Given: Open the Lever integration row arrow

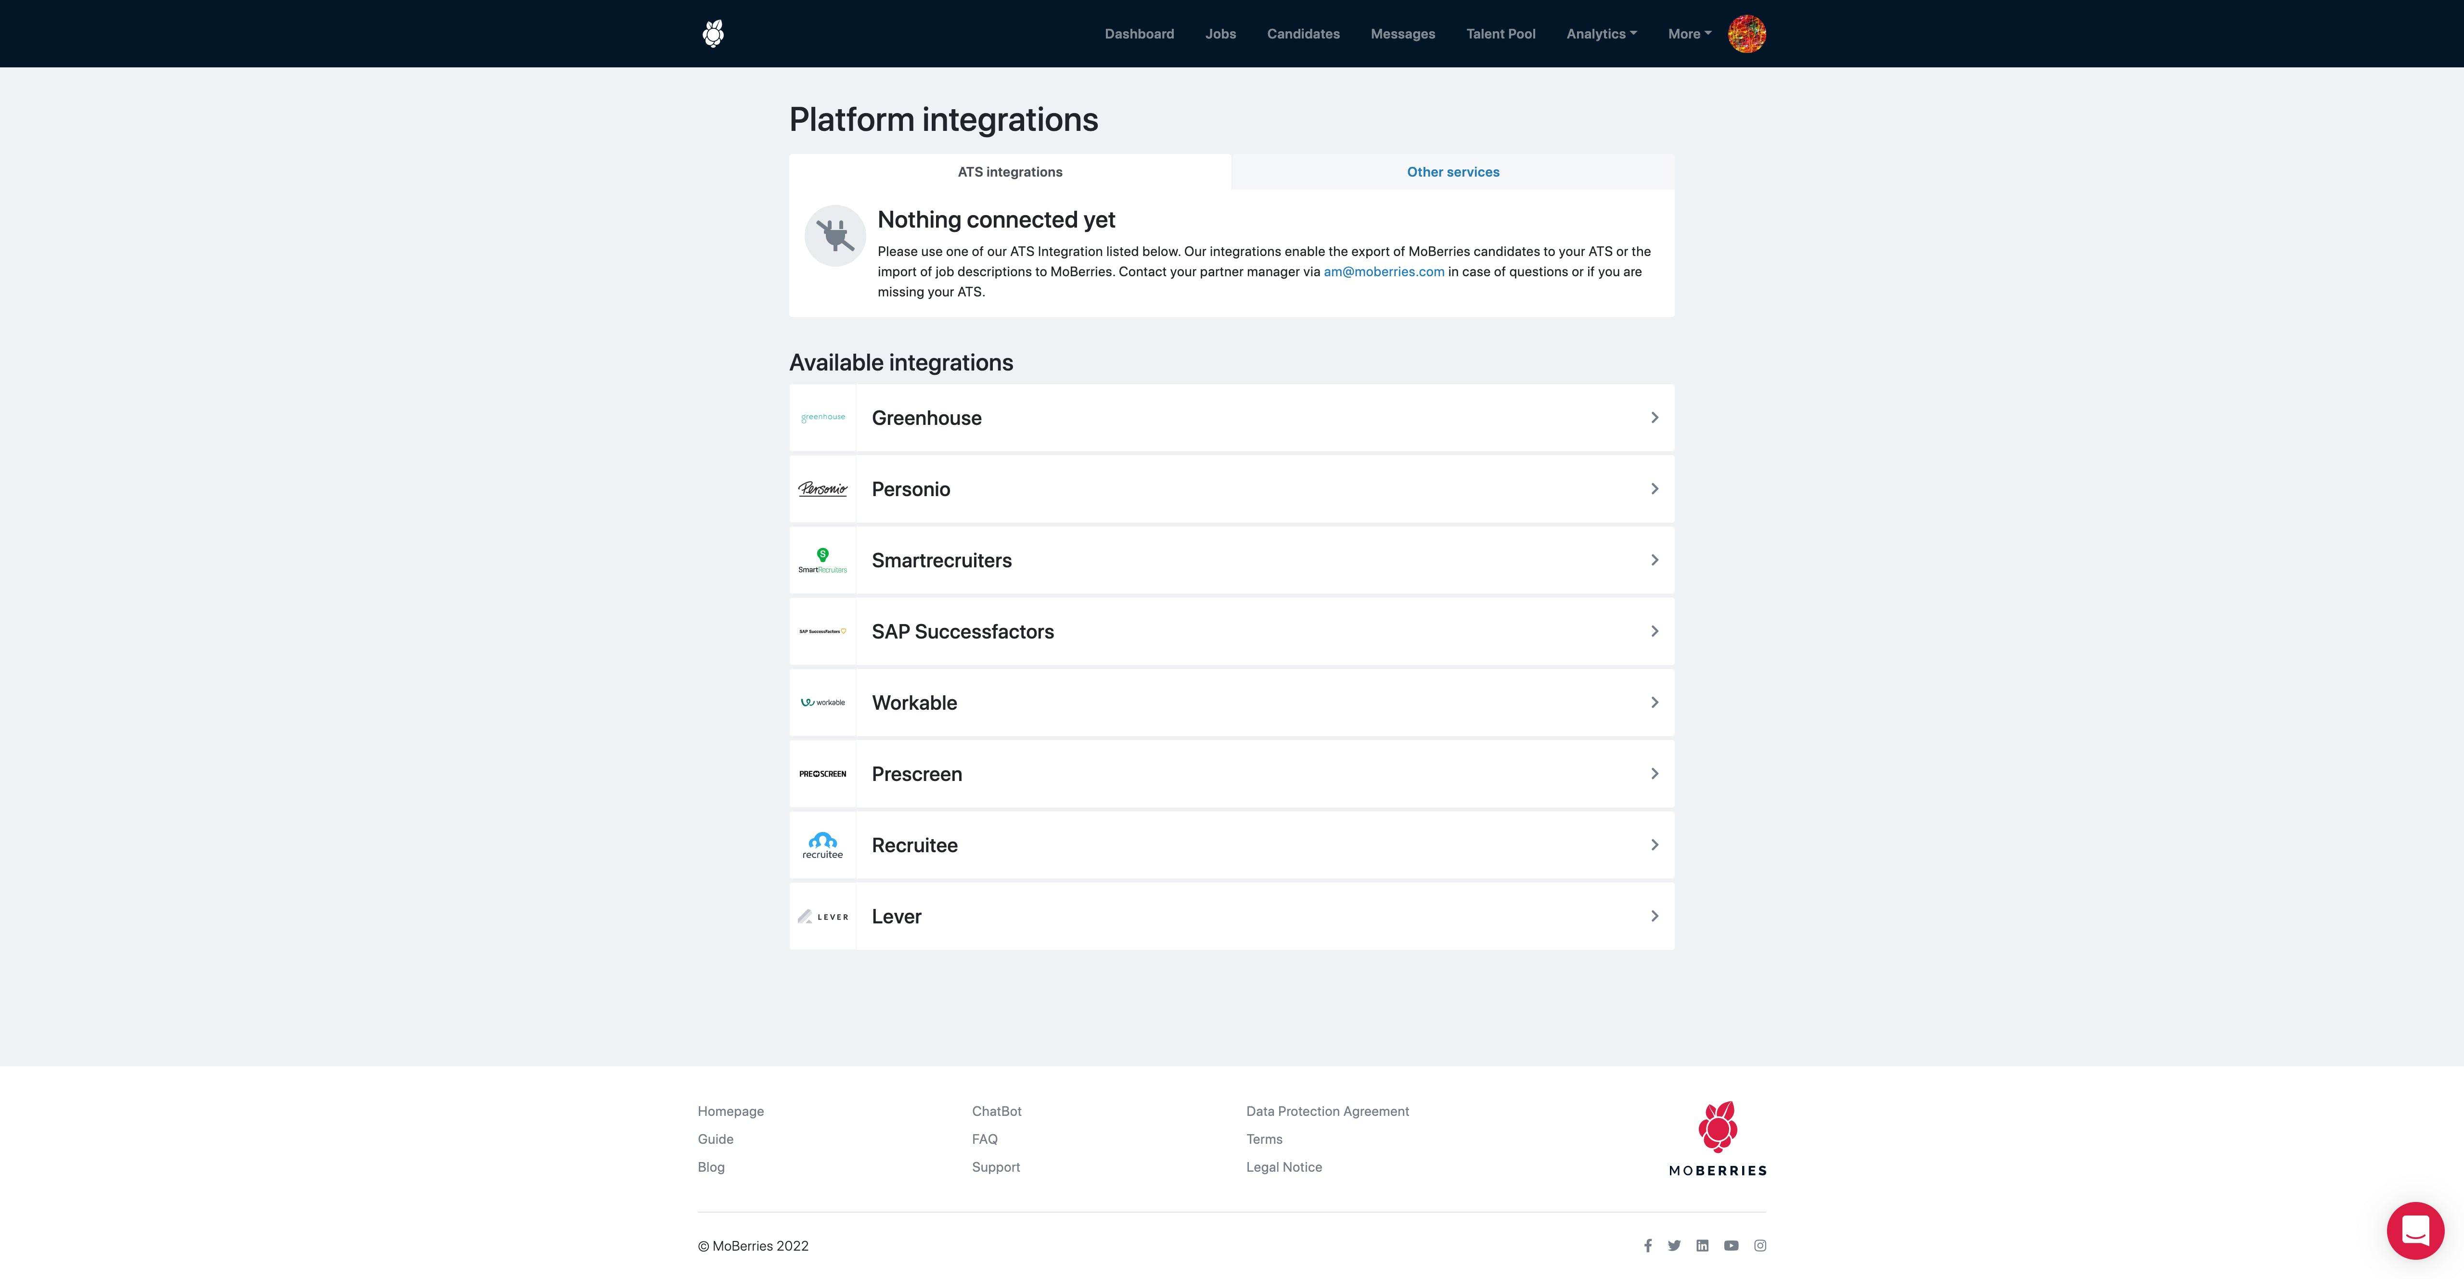Looking at the screenshot, I should click(1654, 917).
